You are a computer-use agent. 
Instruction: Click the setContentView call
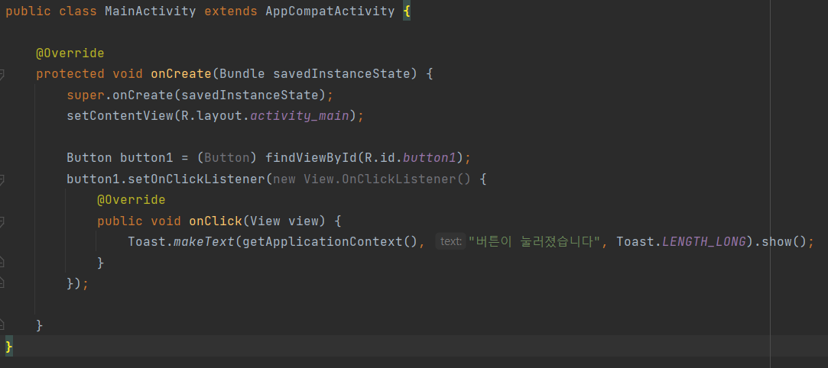120,115
